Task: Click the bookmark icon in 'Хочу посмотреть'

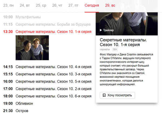Action: [104, 95]
